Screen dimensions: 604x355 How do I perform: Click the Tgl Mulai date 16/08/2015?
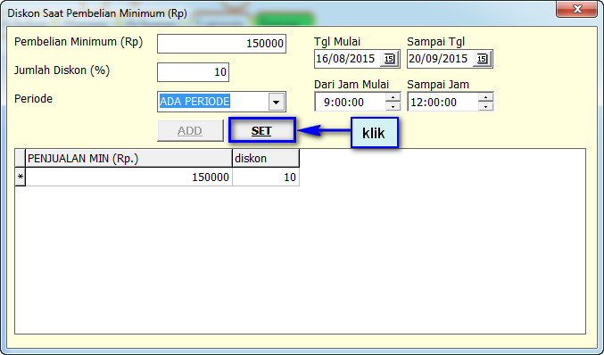pyautogui.click(x=345, y=59)
